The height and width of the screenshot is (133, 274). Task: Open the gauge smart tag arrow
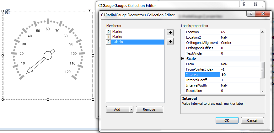click(x=90, y=11)
